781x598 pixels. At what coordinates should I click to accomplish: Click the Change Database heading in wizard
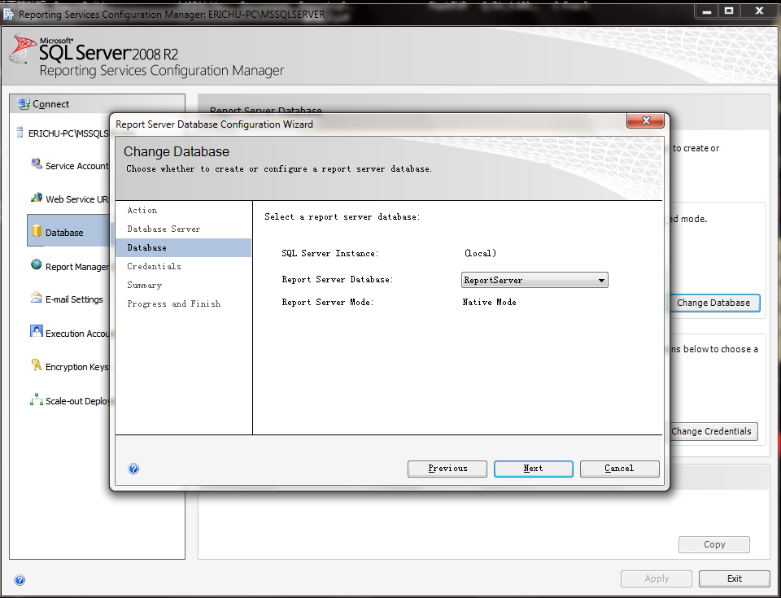pyautogui.click(x=177, y=151)
